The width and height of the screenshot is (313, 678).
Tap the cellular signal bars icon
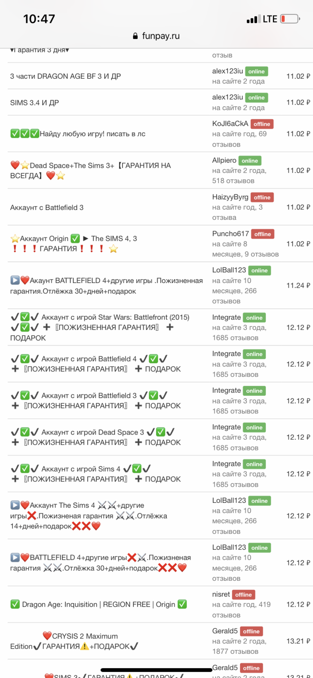click(252, 19)
